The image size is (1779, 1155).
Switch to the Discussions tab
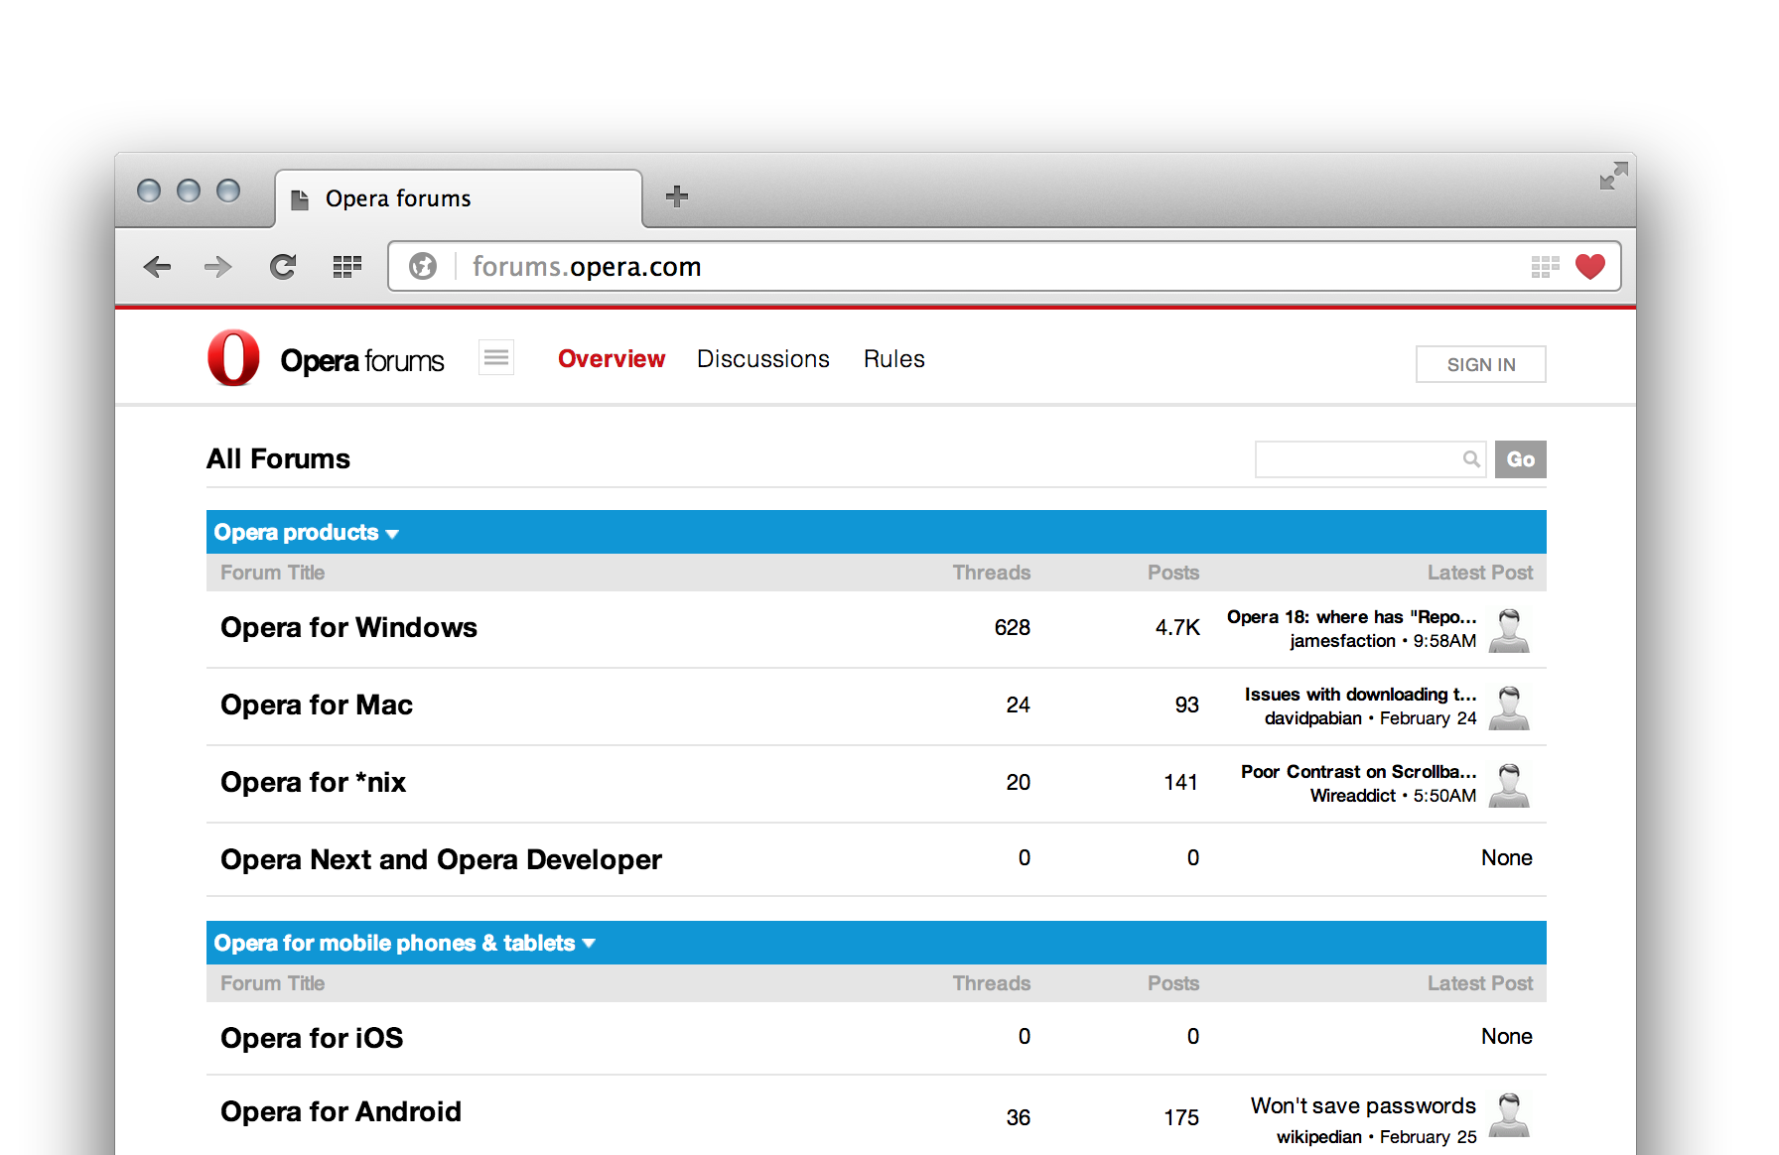point(762,359)
